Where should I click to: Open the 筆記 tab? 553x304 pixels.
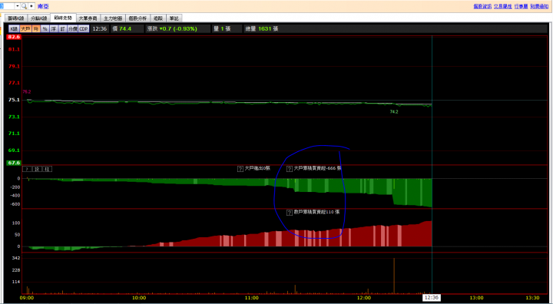(x=174, y=18)
